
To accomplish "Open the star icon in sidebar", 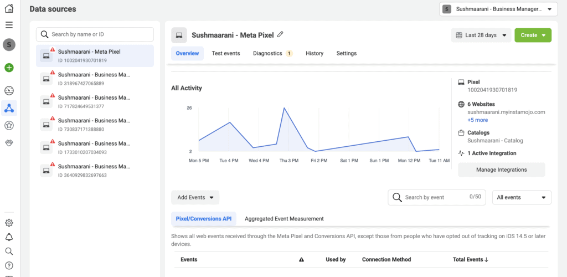I will point(9,126).
